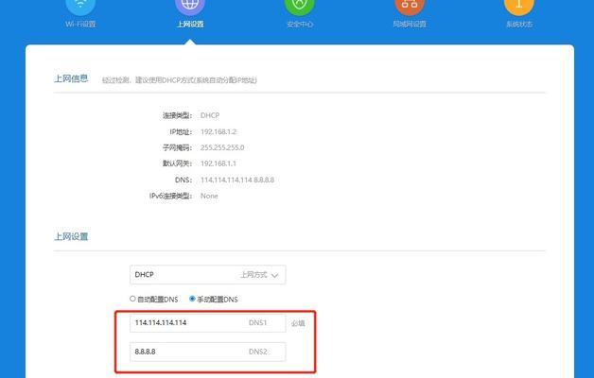Click the IP地址 value 192.168.1.2
594x378 pixels.
(x=218, y=131)
